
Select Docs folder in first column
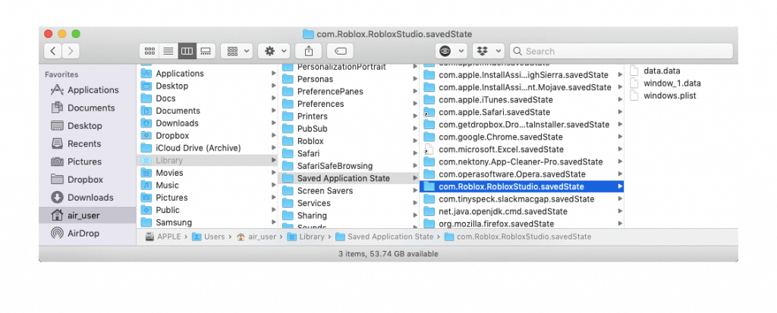(208, 98)
